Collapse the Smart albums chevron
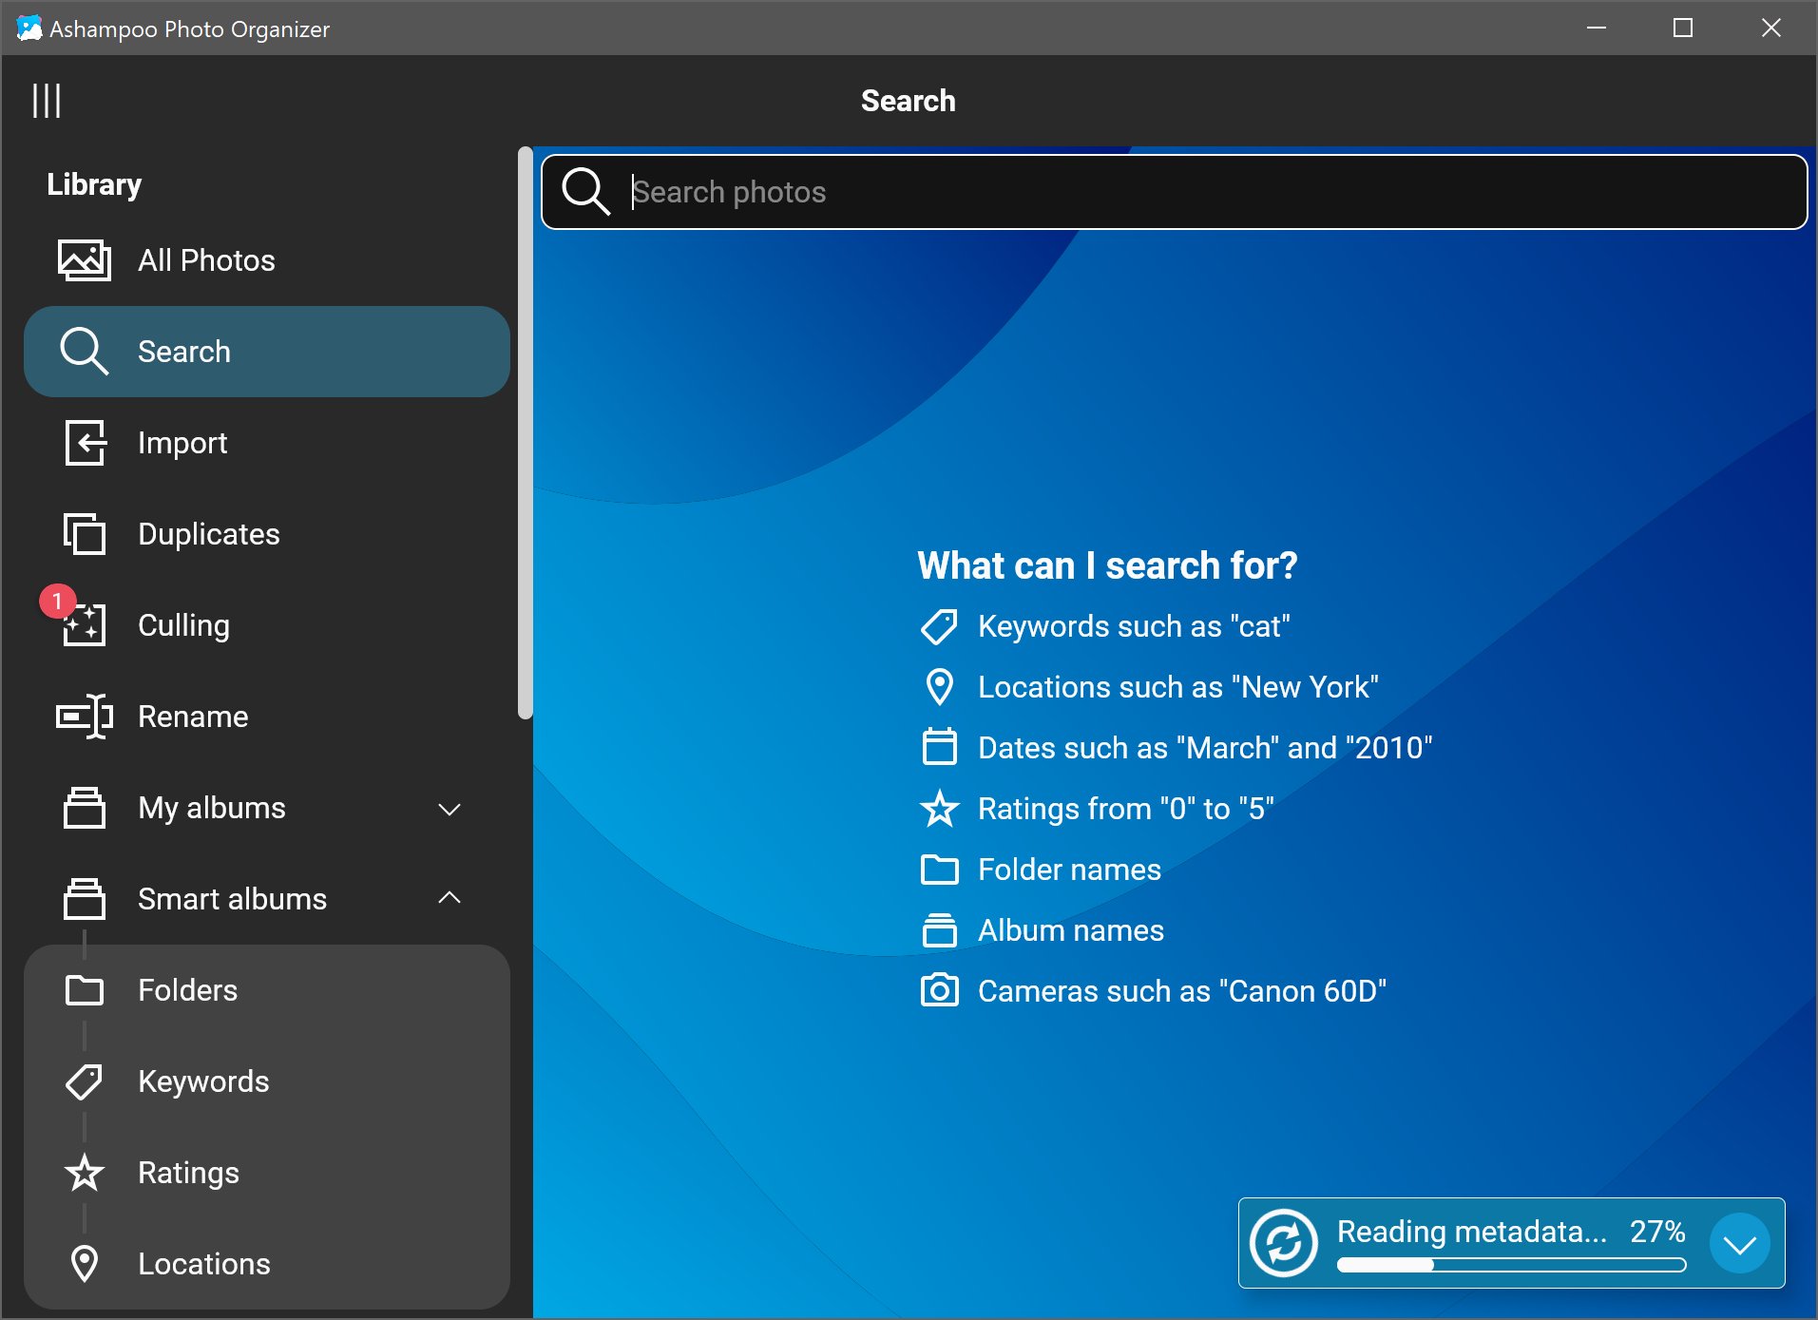 pos(450,898)
